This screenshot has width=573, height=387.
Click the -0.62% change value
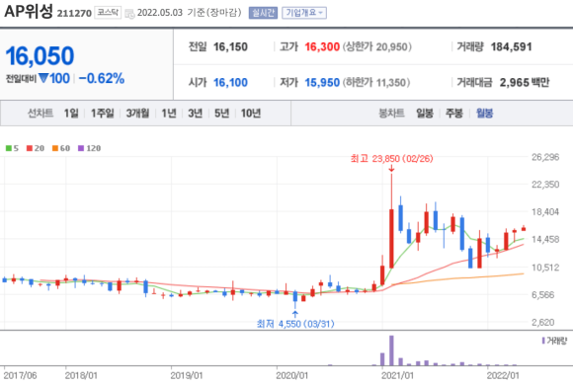pyautogui.click(x=102, y=79)
